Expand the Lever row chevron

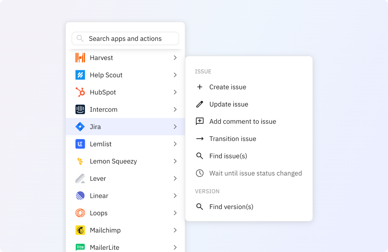pos(175,178)
